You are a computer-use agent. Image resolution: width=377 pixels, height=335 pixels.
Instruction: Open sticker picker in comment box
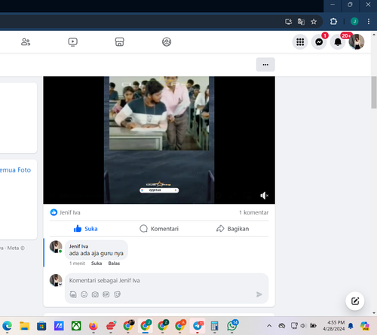[x=117, y=294]
